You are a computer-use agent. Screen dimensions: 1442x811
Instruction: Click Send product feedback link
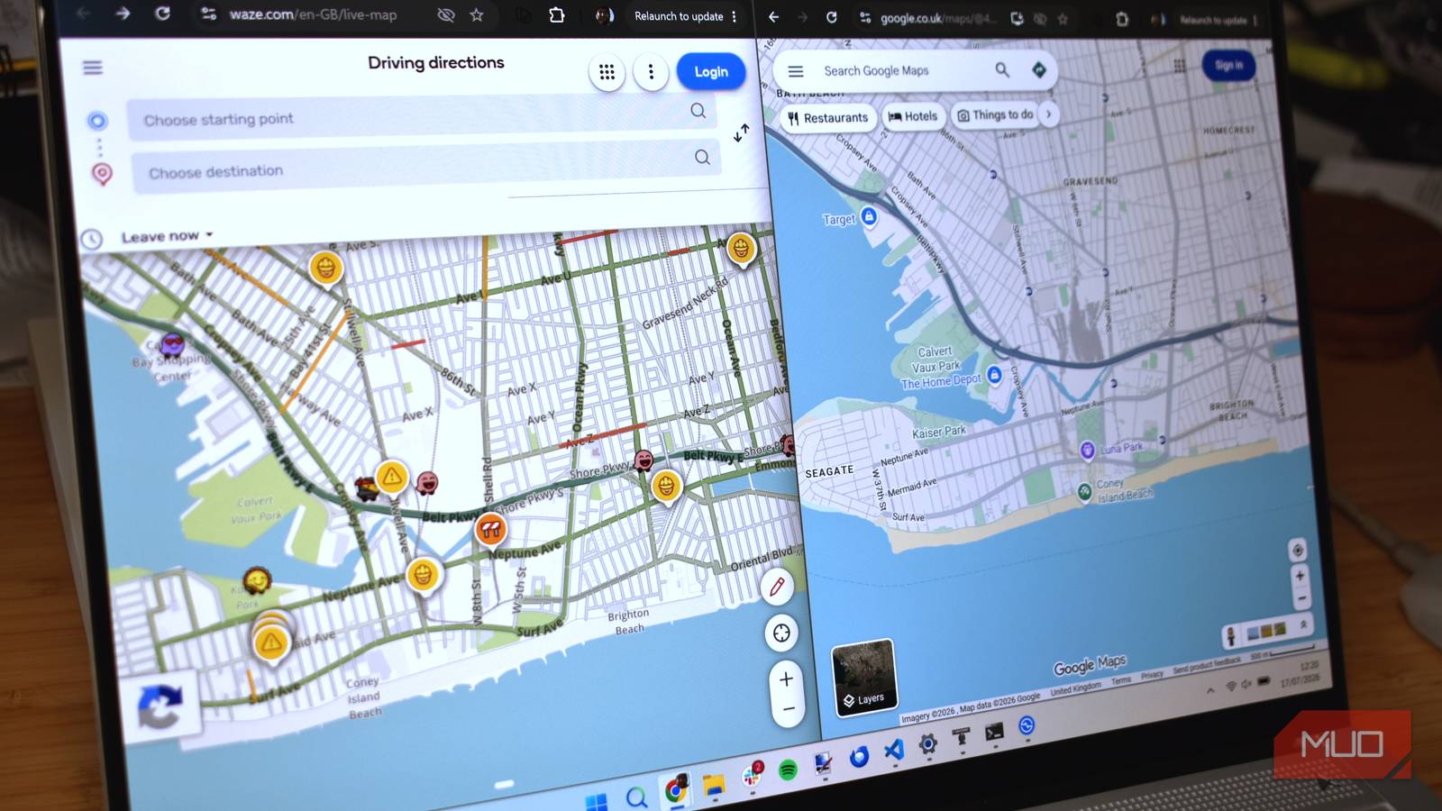coord(1207,665)
